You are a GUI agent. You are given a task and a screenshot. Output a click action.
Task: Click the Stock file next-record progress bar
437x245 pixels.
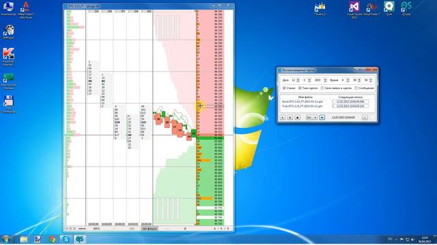tap(350, 101)
